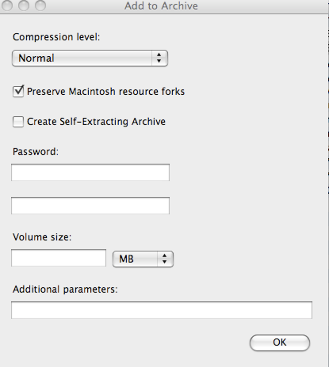Close the Add to Archive window
Image resolution: width=329 pixels, height=367 pixels.
[7, 5]
